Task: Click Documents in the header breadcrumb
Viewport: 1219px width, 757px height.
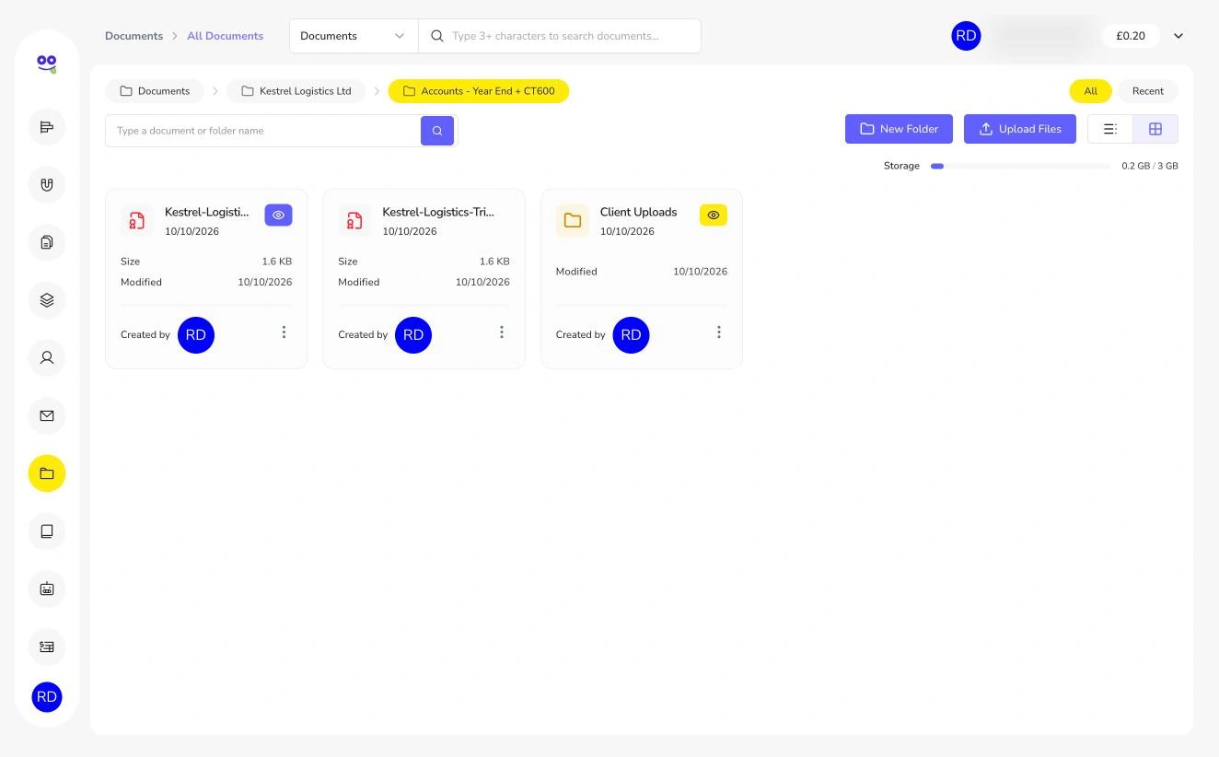Action: pos(134,36)
